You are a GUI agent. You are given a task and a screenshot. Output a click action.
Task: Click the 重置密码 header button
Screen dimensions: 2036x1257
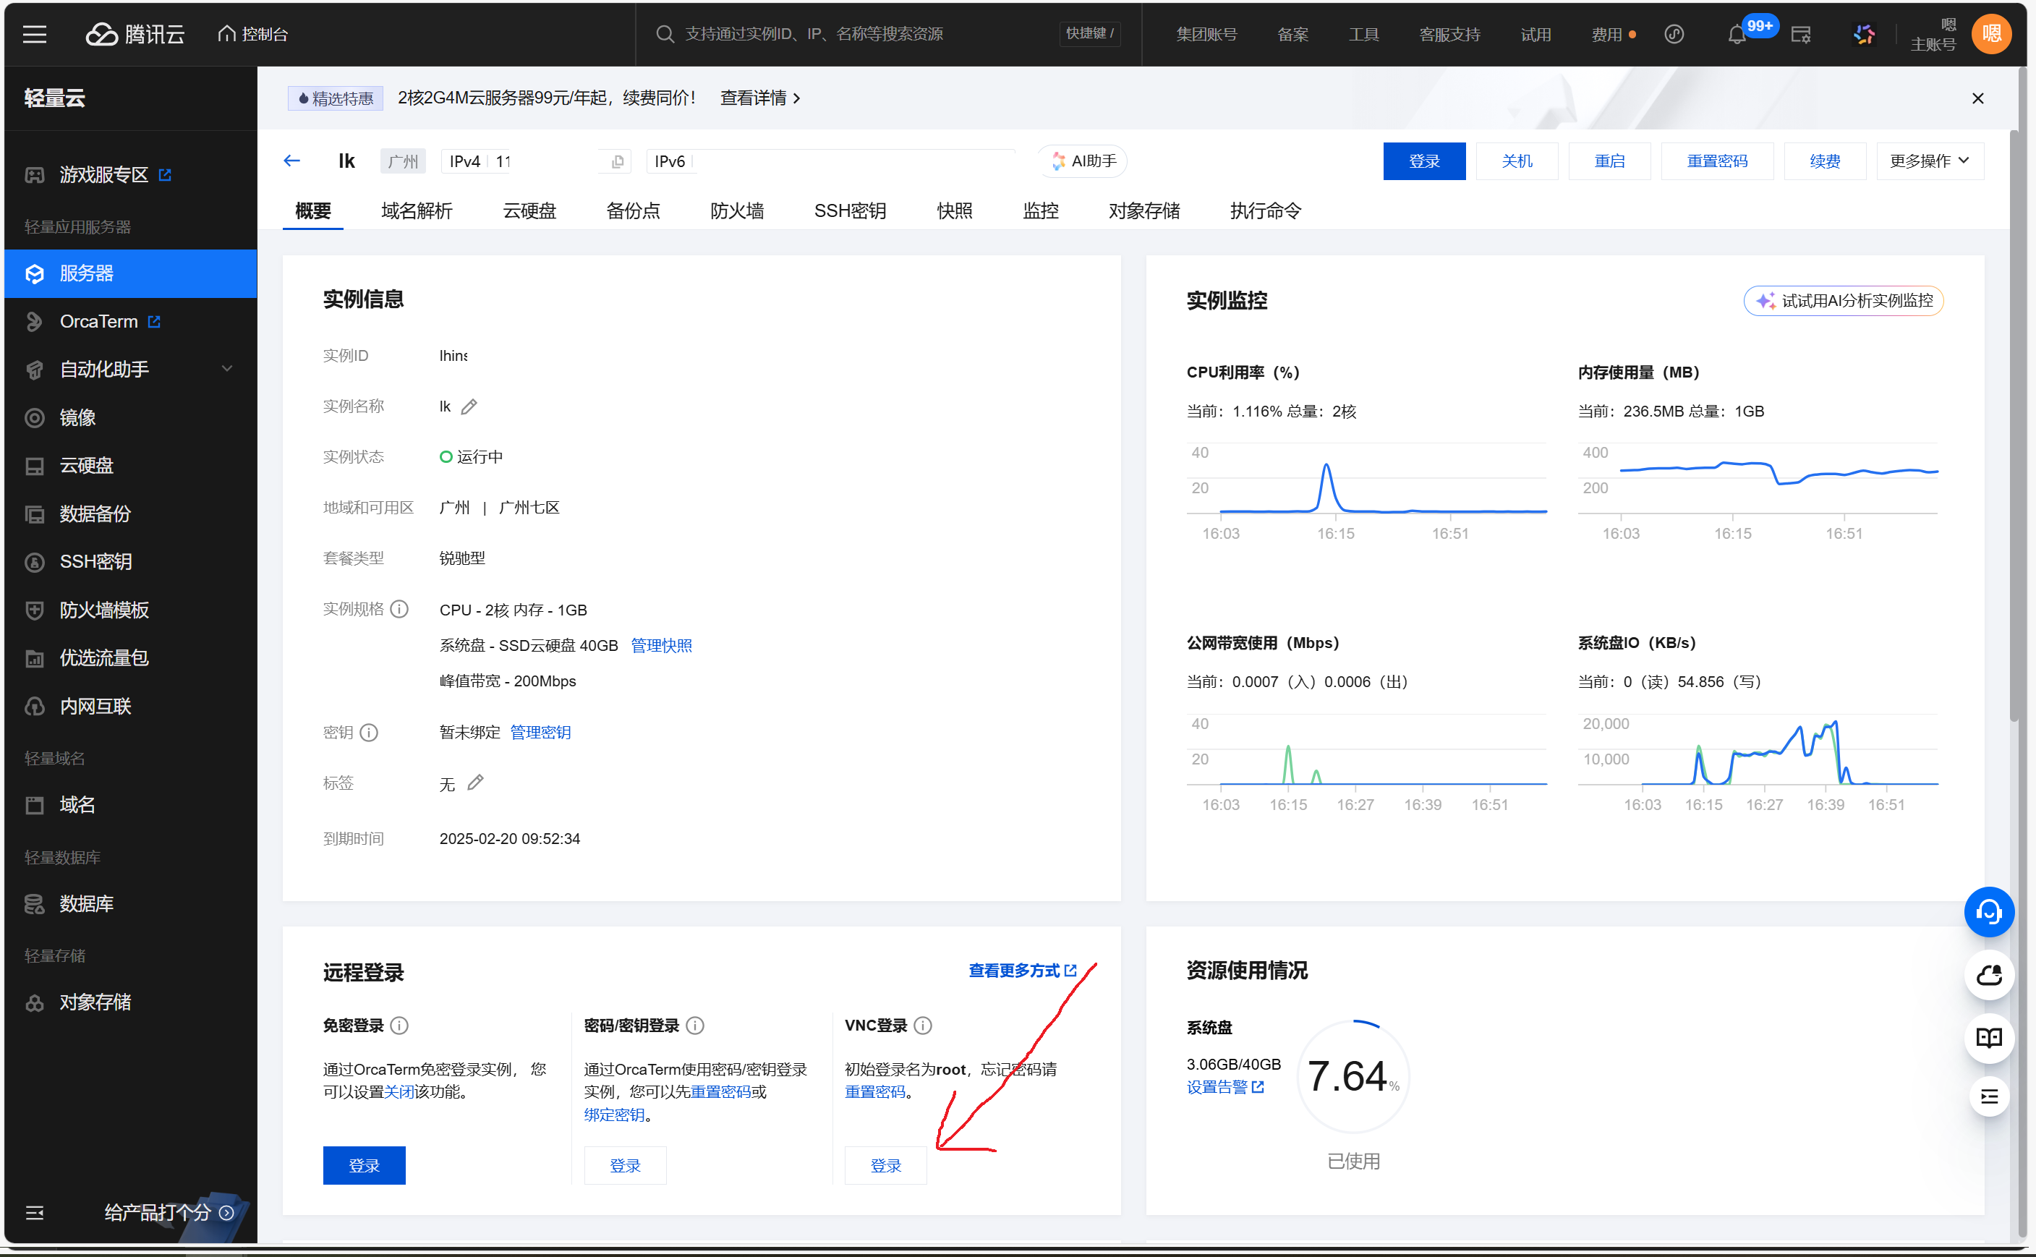coord(1717,161)
